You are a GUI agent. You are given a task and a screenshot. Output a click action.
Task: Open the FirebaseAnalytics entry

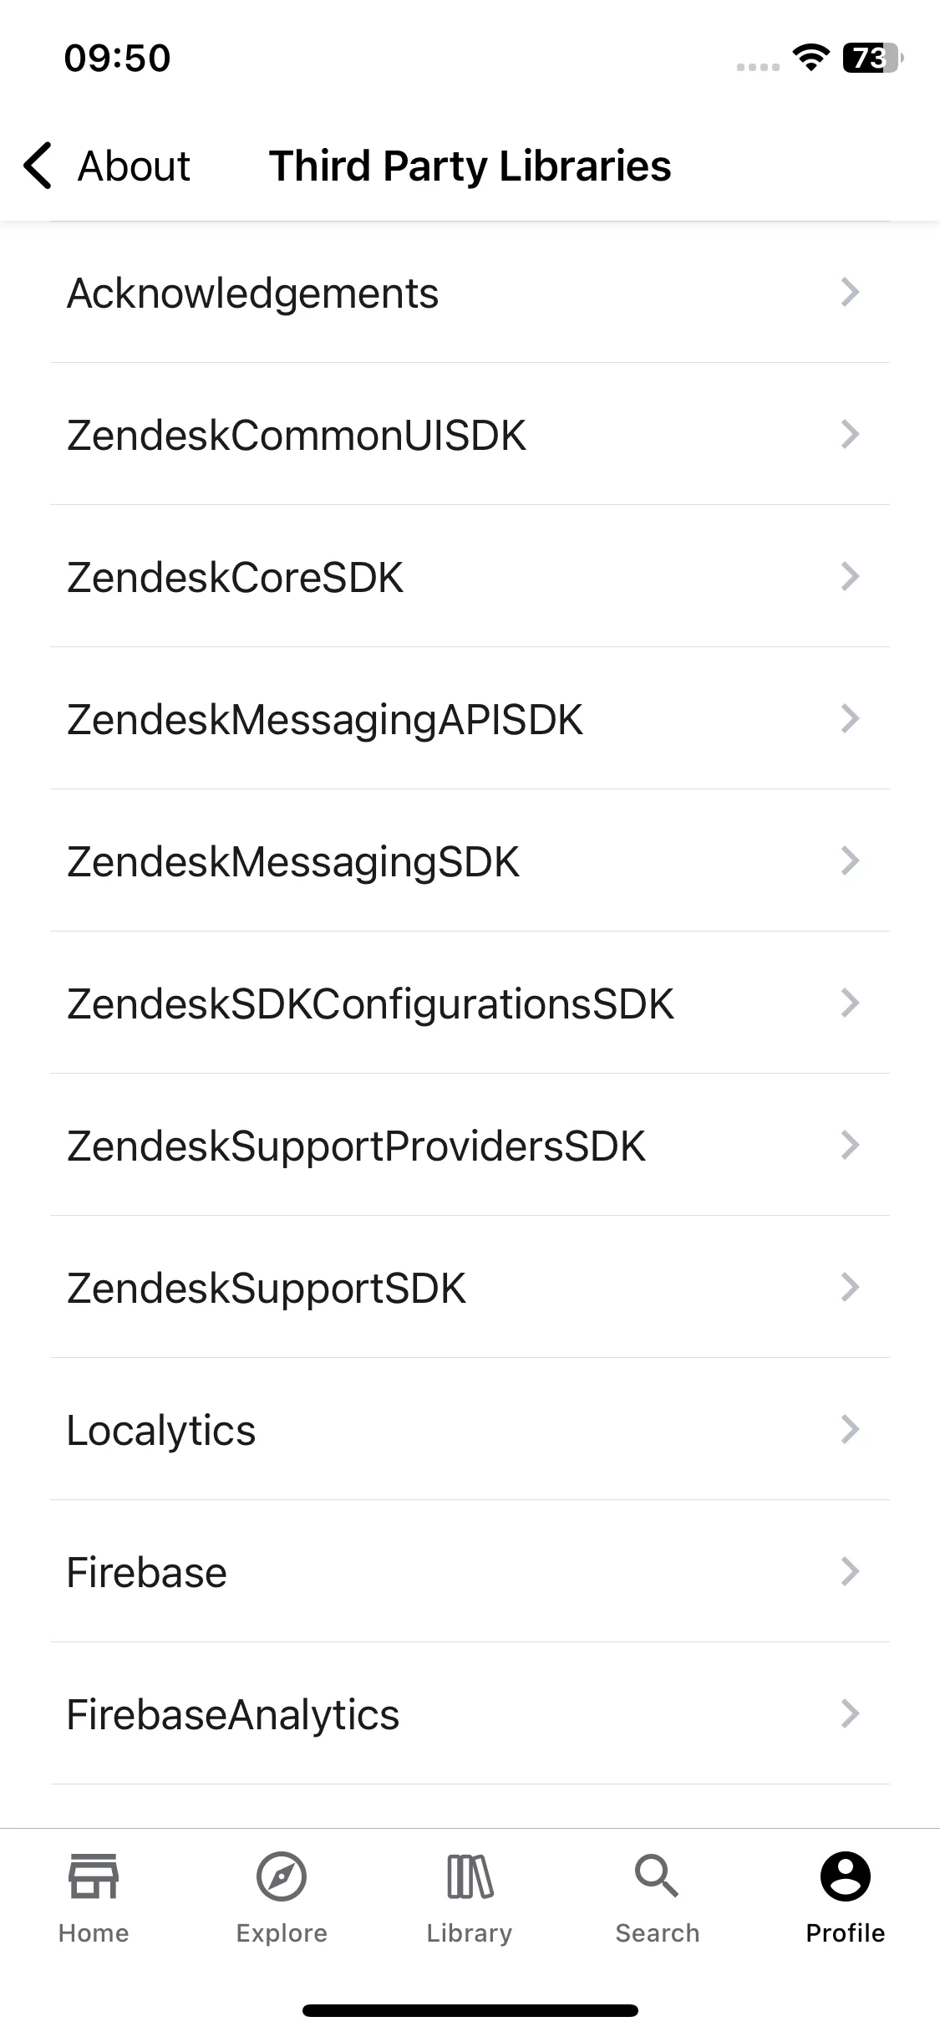[x=470, y=1713]
